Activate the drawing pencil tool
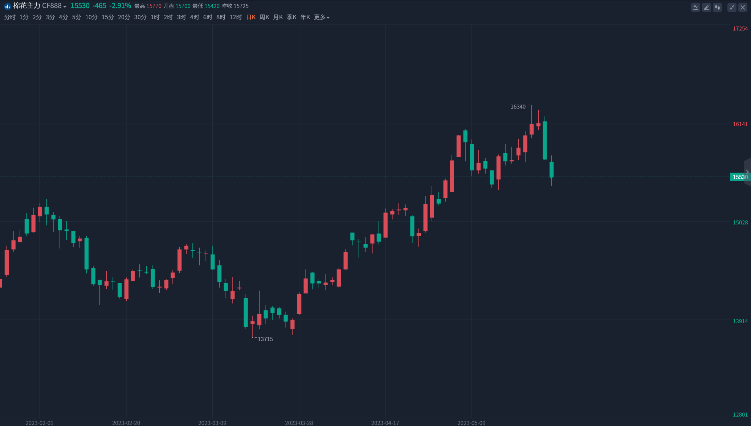Image resolution: width=751 pixels, height=426 pixels. (706, 7)
